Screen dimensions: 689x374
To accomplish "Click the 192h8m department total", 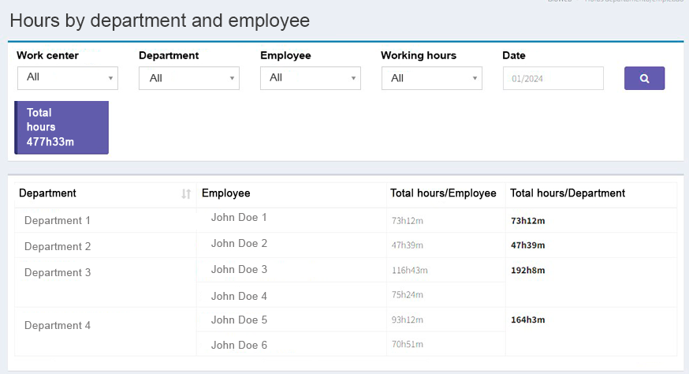I will (528, 270).
